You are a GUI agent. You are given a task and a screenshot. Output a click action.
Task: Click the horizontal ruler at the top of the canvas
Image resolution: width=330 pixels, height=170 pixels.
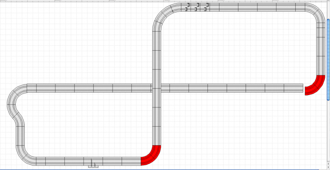[124, 1]
